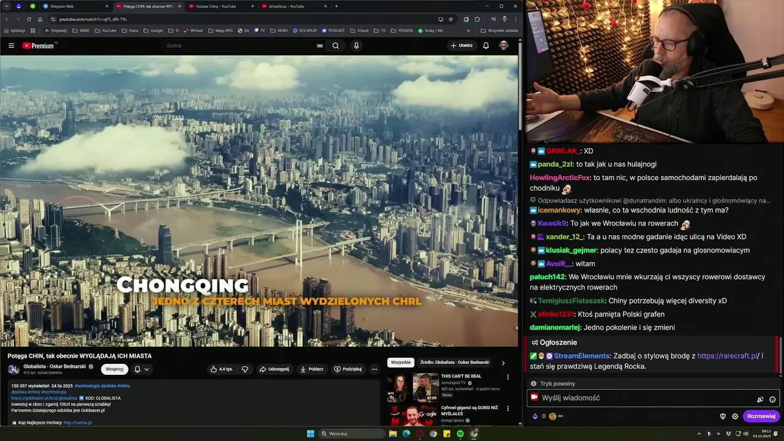Click the Pobierz download button
Viewport: 784px width, 441px height.
312,369
